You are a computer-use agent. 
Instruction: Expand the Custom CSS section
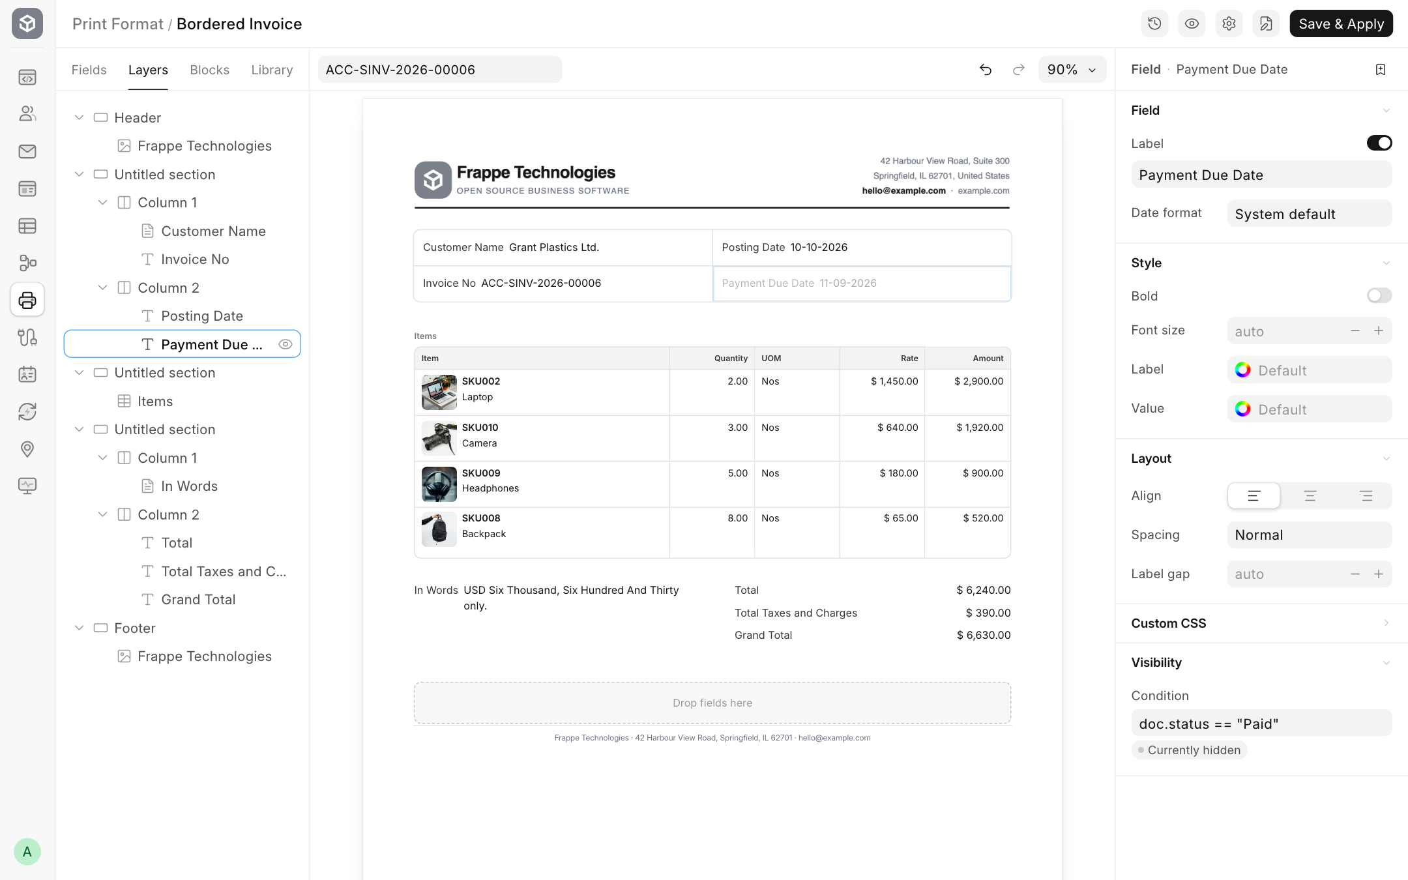tap(1261, 623)
